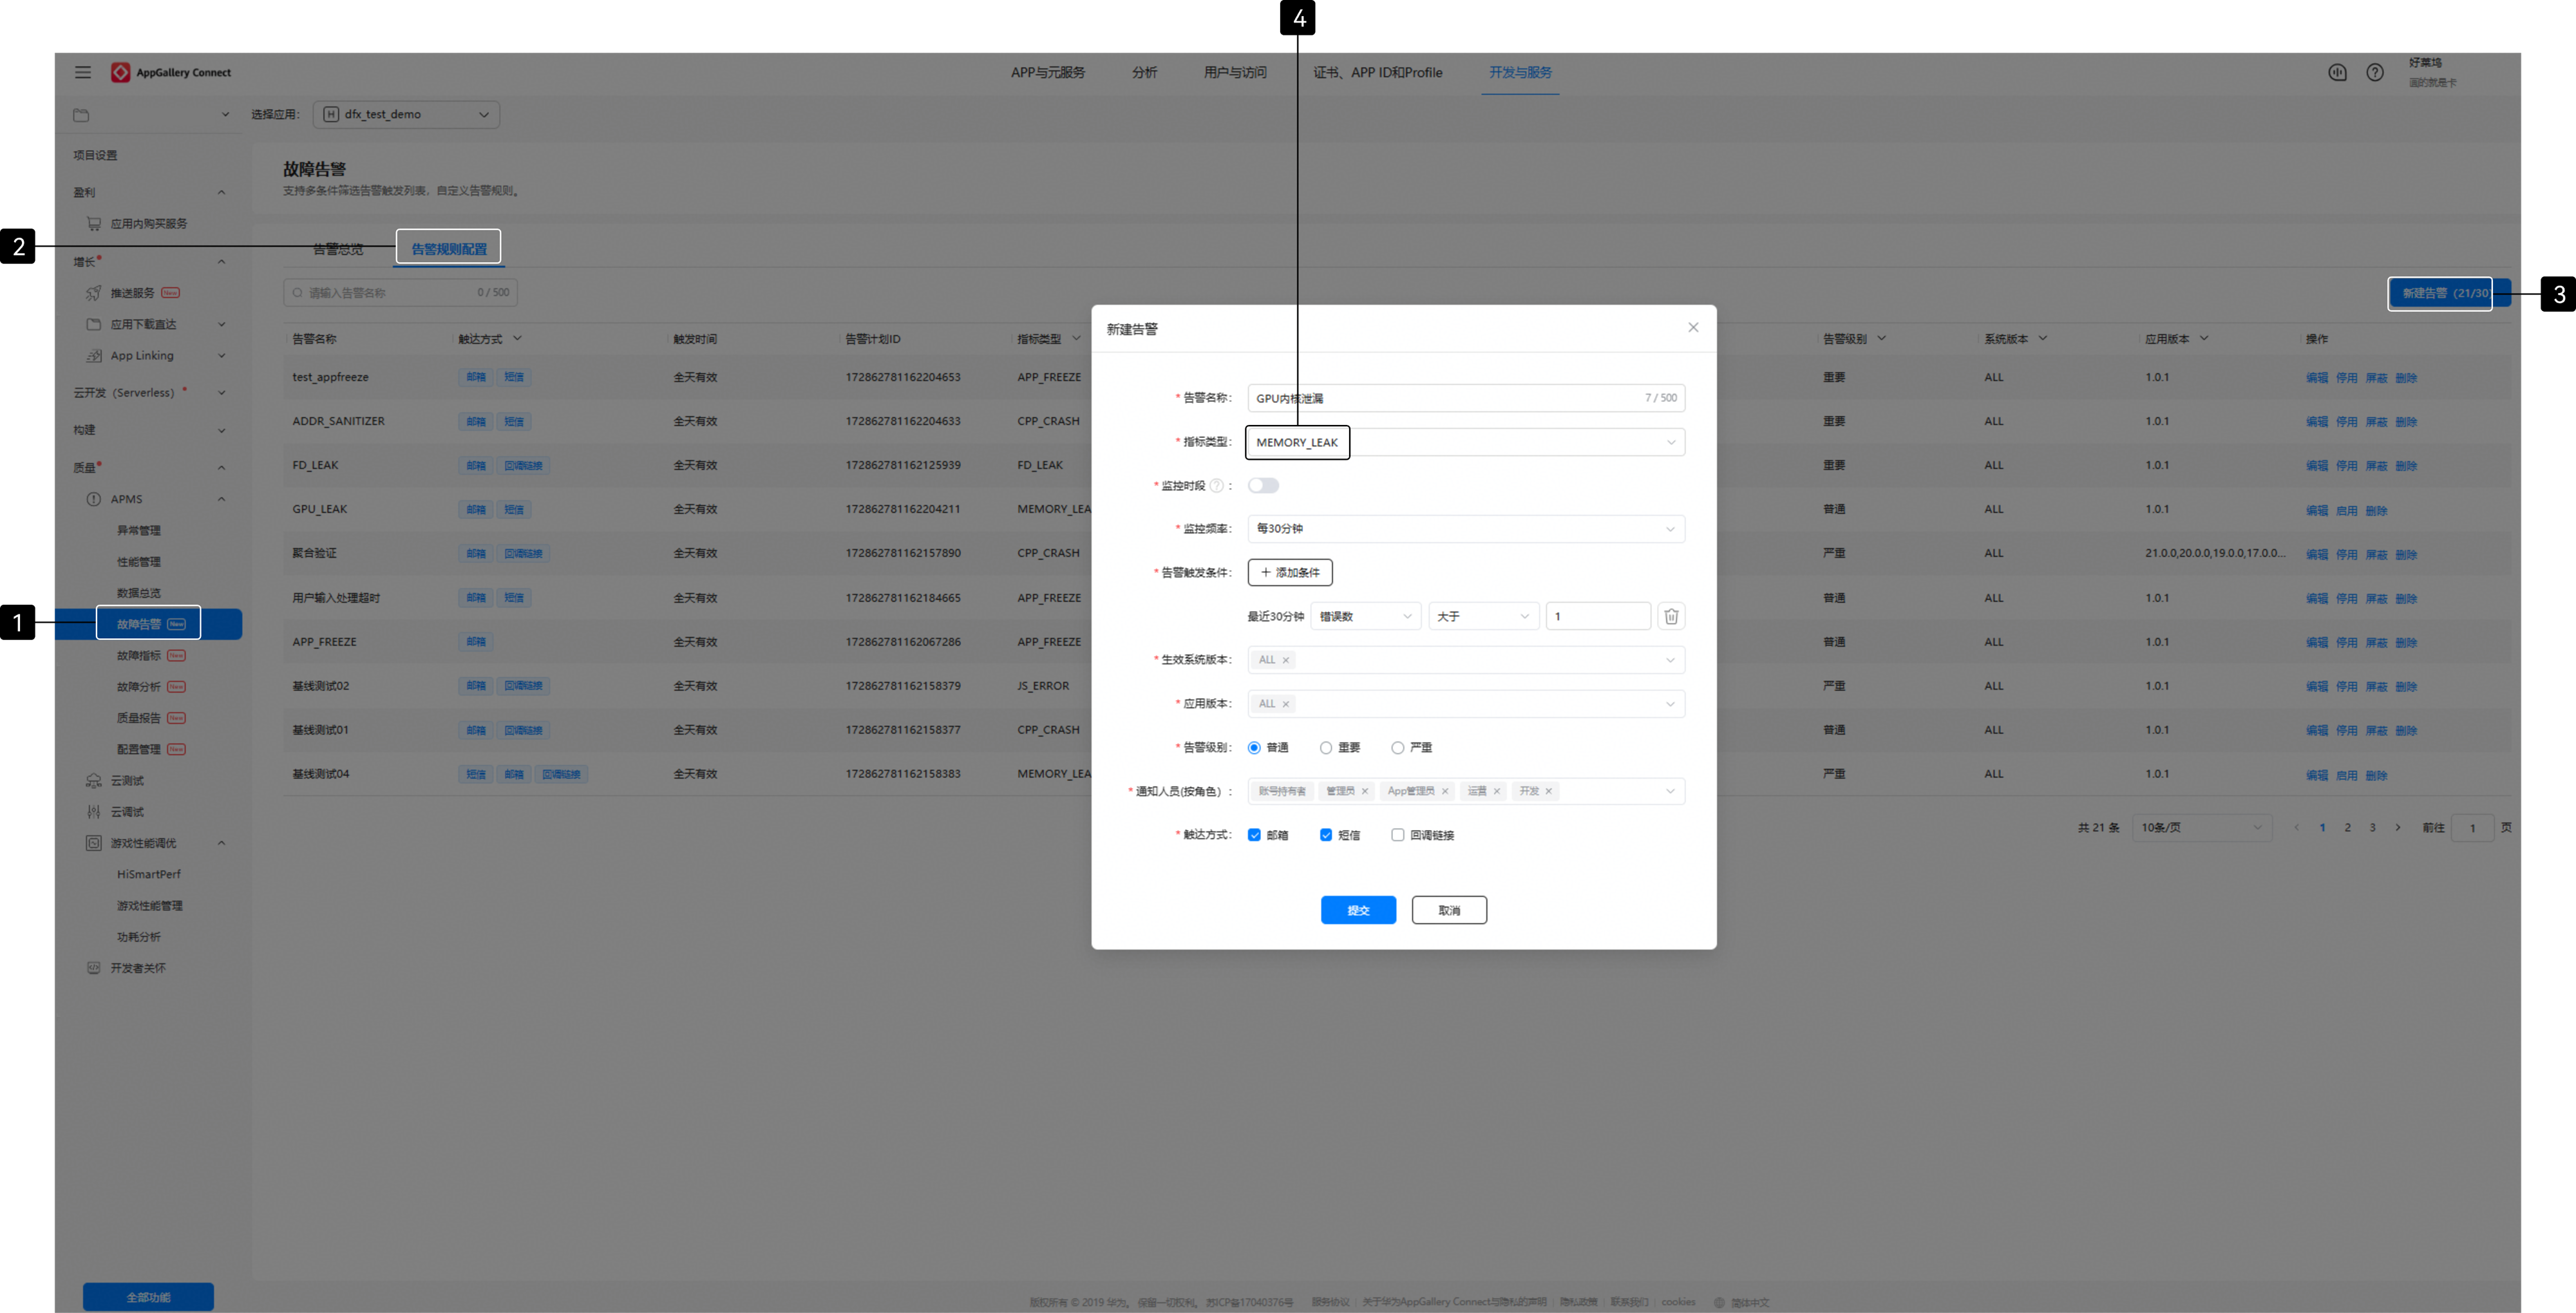This screenshot has width=2576, height=1313.
Task: Click the APMS icon in sidebar
Action: [x=93, y=499]
